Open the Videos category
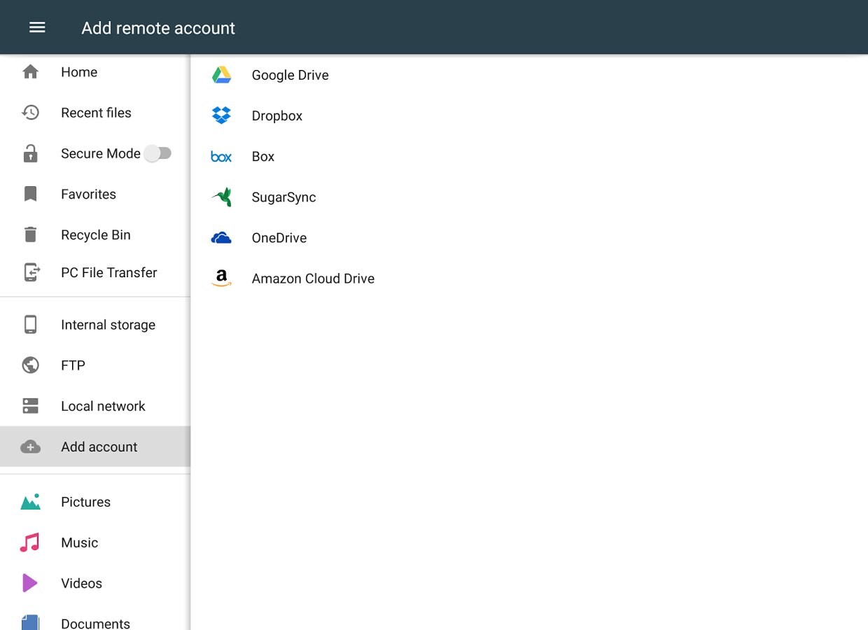 point(81,583)
